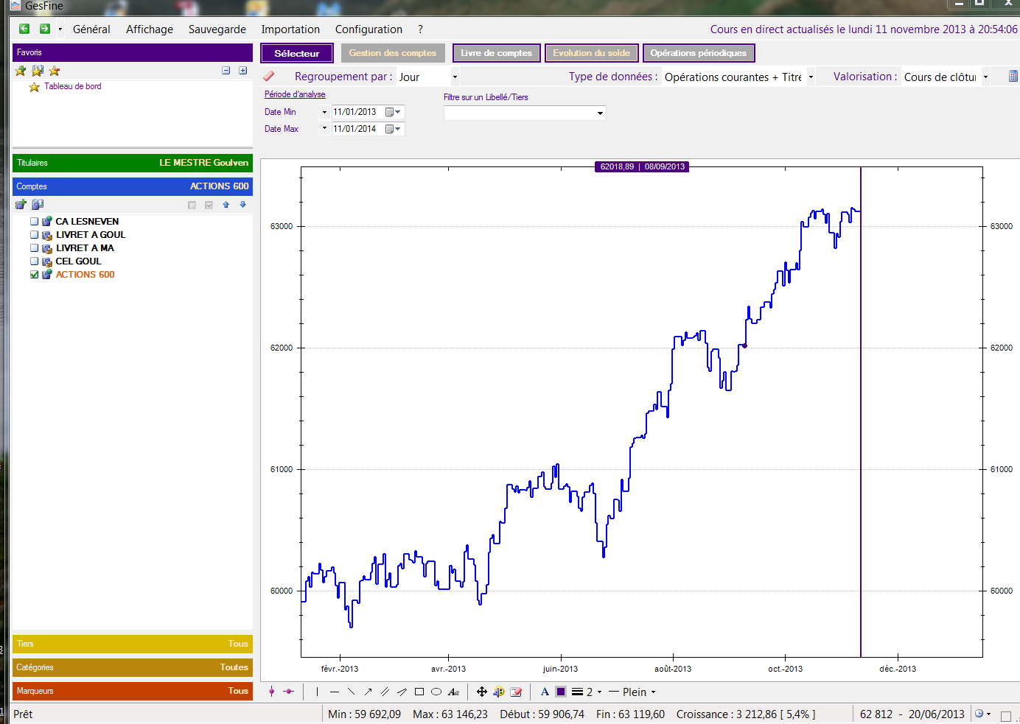Screen dimensions: 1020x724
Task: Activate the move crosshair tool
Action: [x=481, y=692]
